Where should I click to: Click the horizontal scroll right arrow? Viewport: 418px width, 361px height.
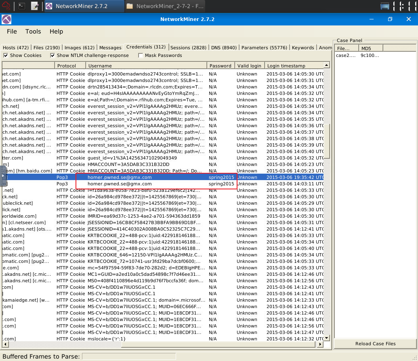point(320,344)
